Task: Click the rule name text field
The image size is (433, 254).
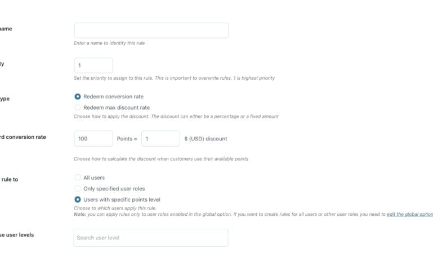Action: click(x=151, y=30)
